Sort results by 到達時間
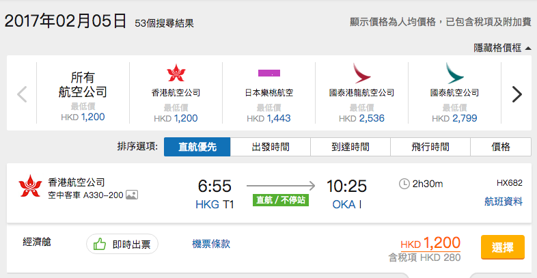The height and width of the screenshot is (278, 537). click(350, 147)
